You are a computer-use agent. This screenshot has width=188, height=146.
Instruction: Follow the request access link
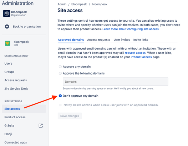click(x=135, y=53)
